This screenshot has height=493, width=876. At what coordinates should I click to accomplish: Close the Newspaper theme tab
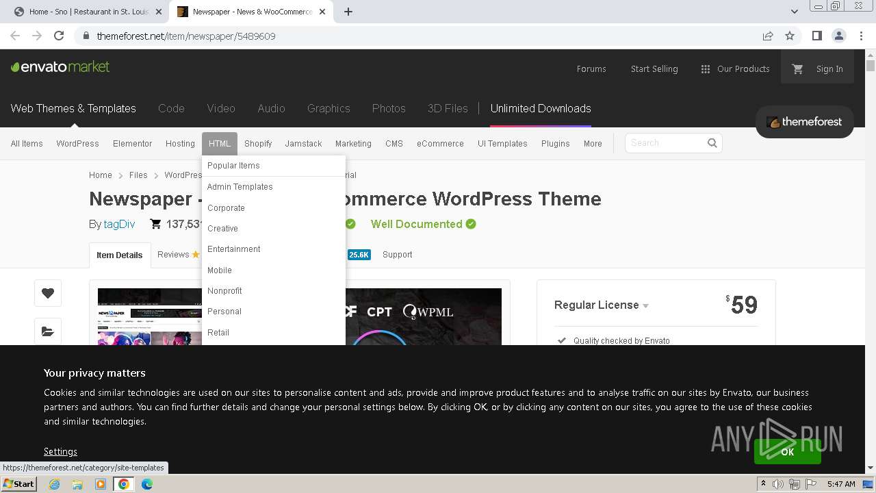pos(322,12)
